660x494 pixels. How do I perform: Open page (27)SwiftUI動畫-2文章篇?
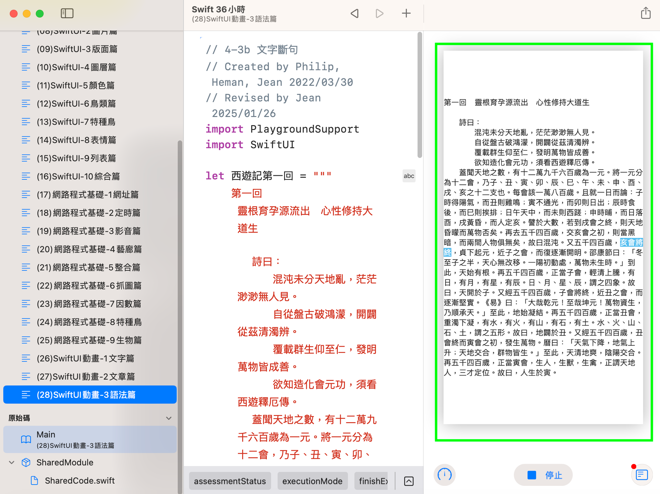[x=86, y=376]
